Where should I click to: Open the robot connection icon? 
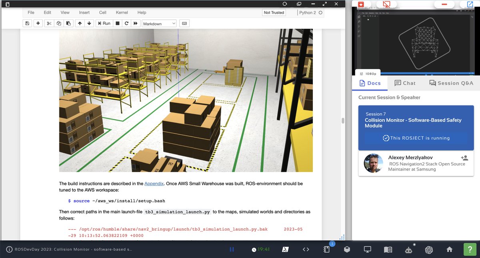click(408, 250)
